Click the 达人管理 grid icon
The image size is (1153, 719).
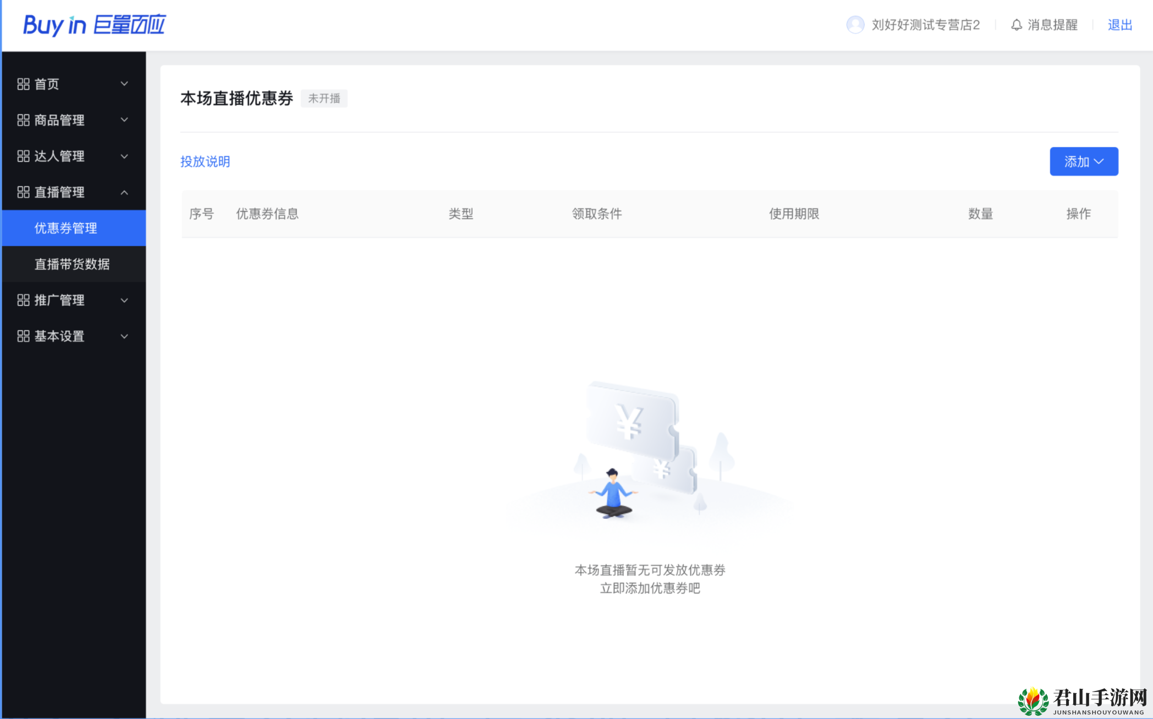click(x=23, y=156)
